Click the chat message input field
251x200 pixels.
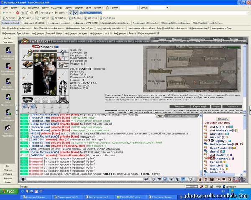pos(85,179)
